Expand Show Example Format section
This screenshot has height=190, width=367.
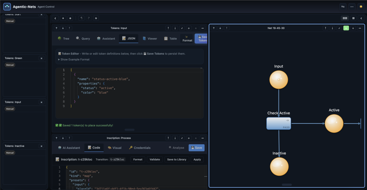click(73, 59)
